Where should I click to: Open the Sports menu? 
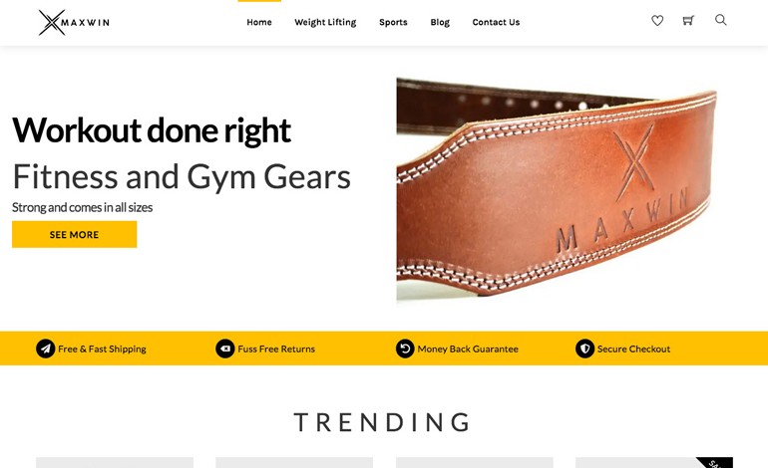click(x=393, y=22)
